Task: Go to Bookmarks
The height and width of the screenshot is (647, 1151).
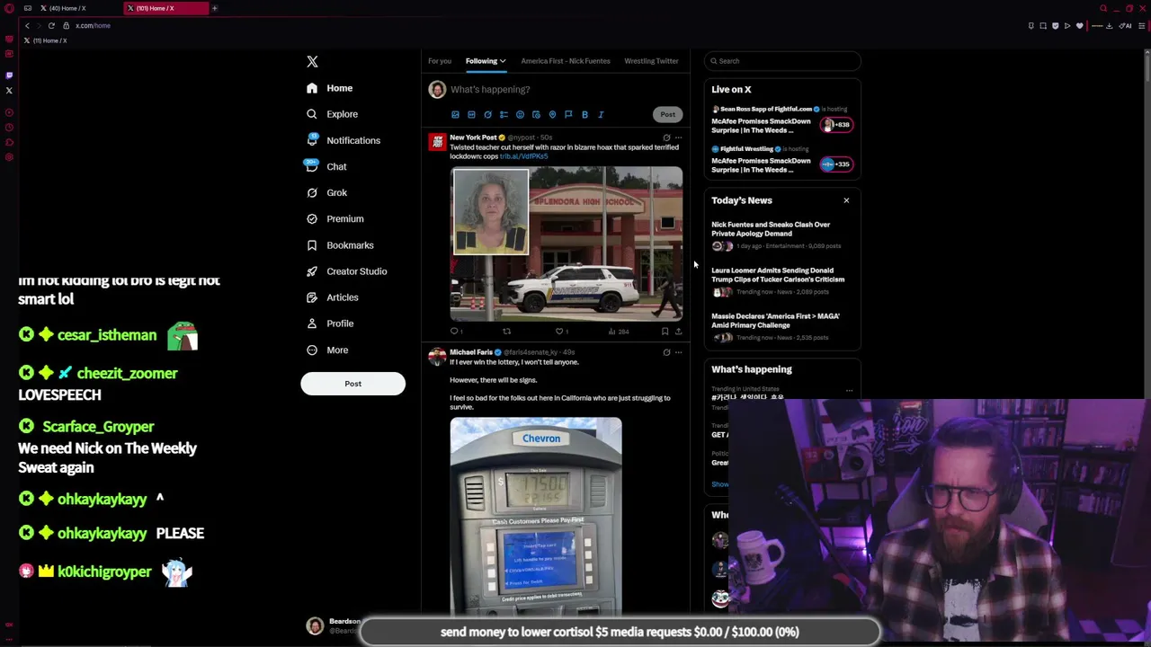Action: click(x=340, y=244)
